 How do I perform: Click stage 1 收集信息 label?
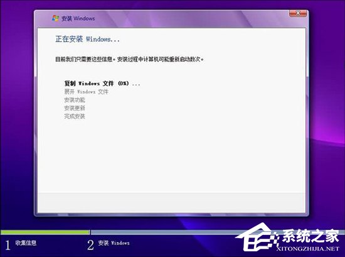[x=26, y=243]
